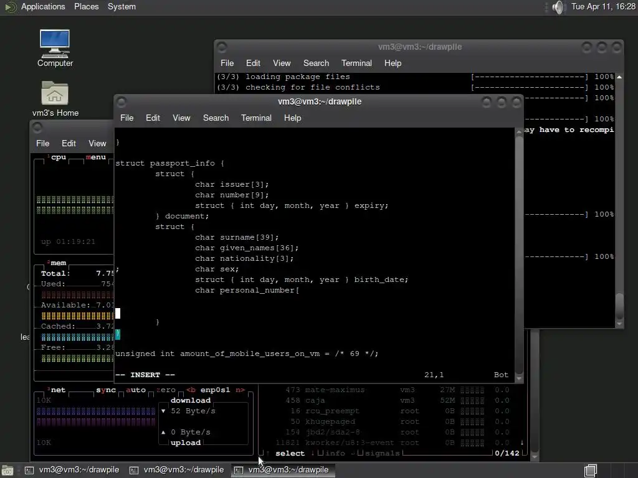
Task: Open Help menu in back package terminal
Action: point(393,63)
